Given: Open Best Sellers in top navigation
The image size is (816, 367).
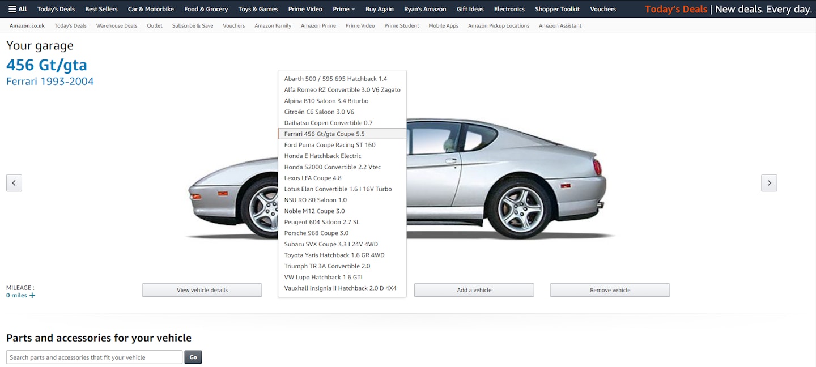Looking at the screenshot, I should pyautogui.click(x=101, y=9).
